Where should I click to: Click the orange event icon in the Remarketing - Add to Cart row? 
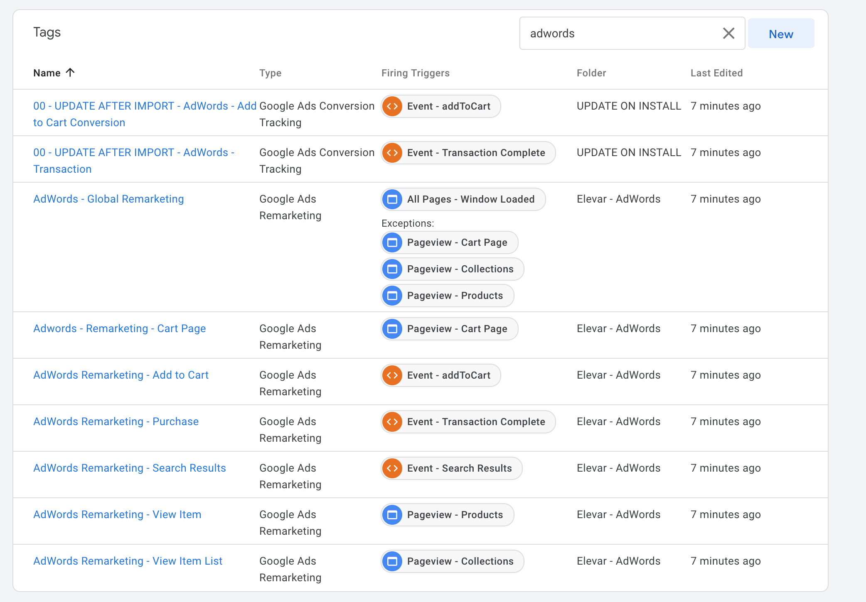pos(392,375)
